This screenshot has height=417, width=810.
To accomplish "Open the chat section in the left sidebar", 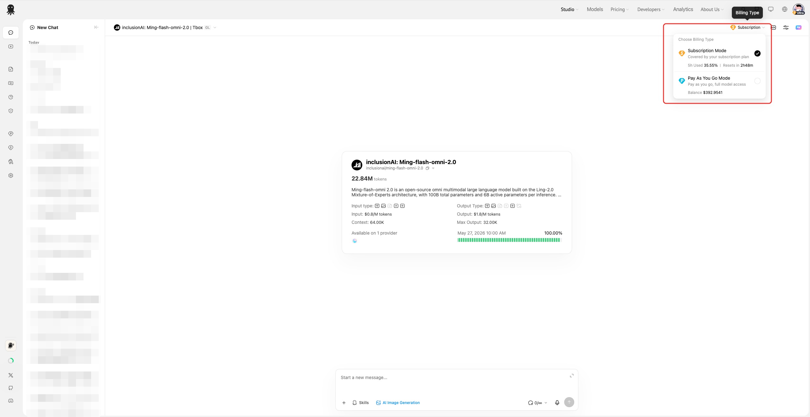I will click(11, 33).
